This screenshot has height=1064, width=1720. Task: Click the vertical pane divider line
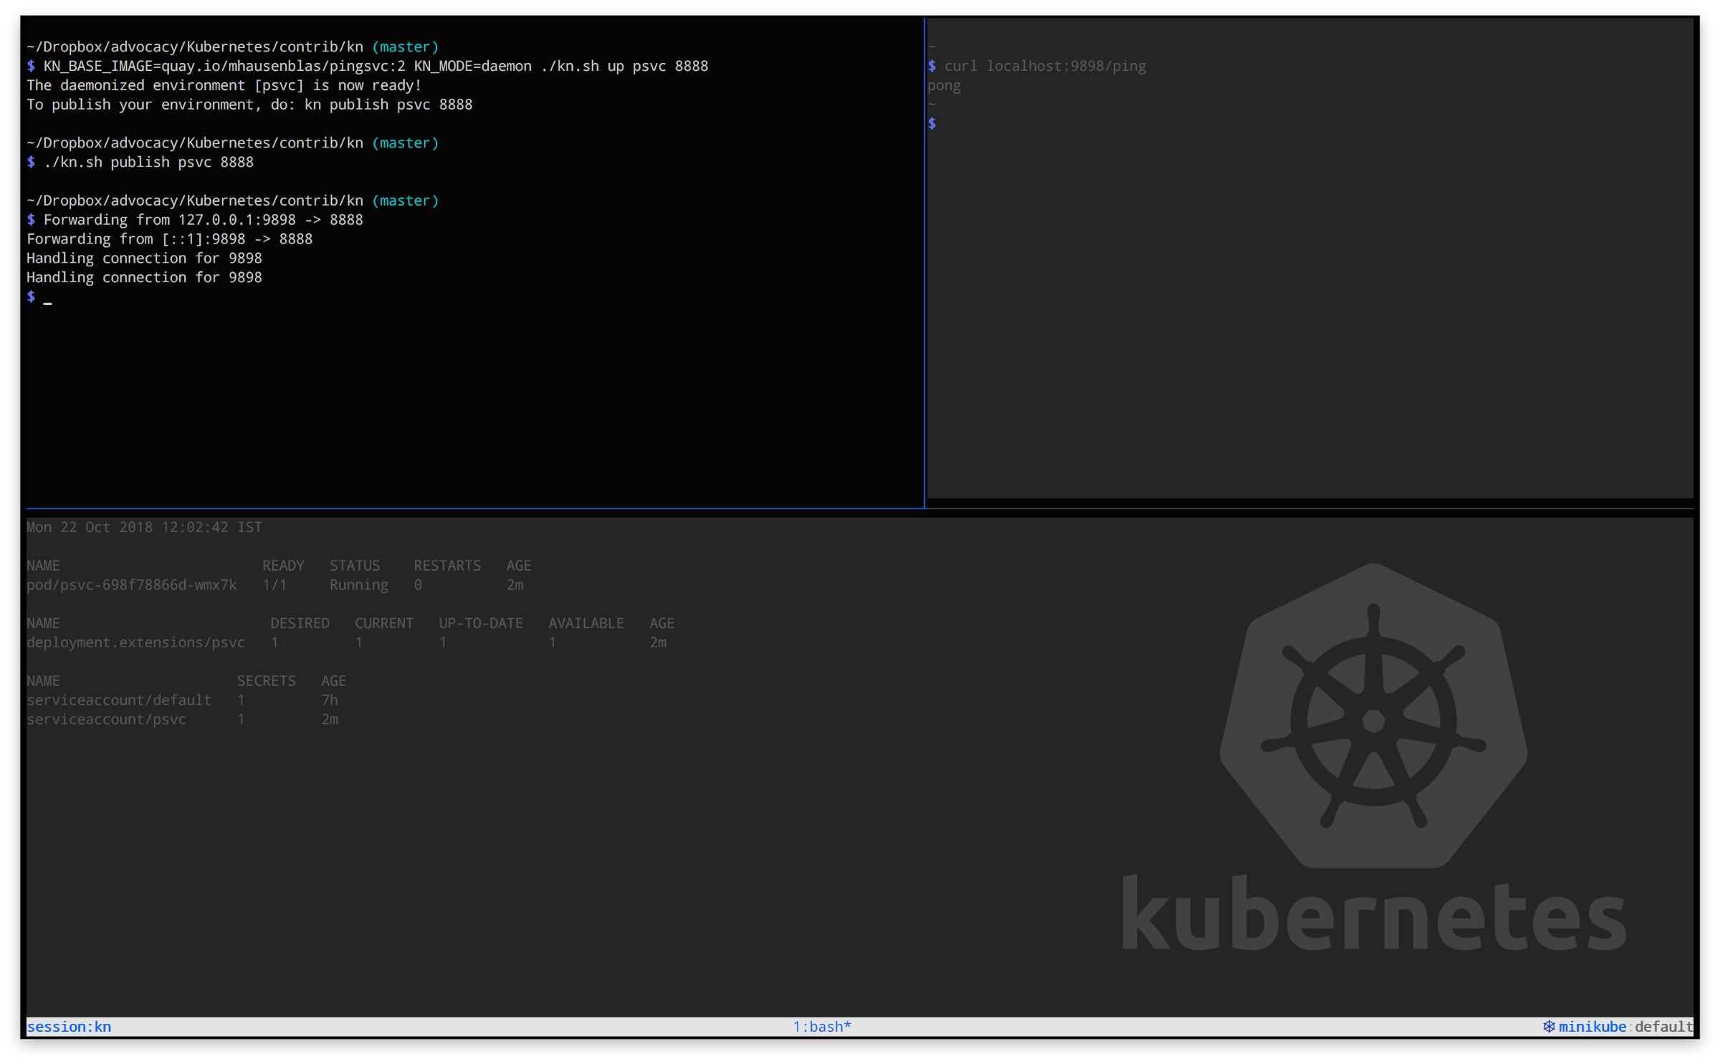[924, 258]
